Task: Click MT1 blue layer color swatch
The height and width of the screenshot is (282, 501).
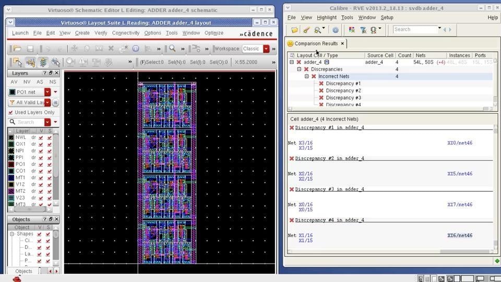Action: pyautogui.click(x=11, y=178)
